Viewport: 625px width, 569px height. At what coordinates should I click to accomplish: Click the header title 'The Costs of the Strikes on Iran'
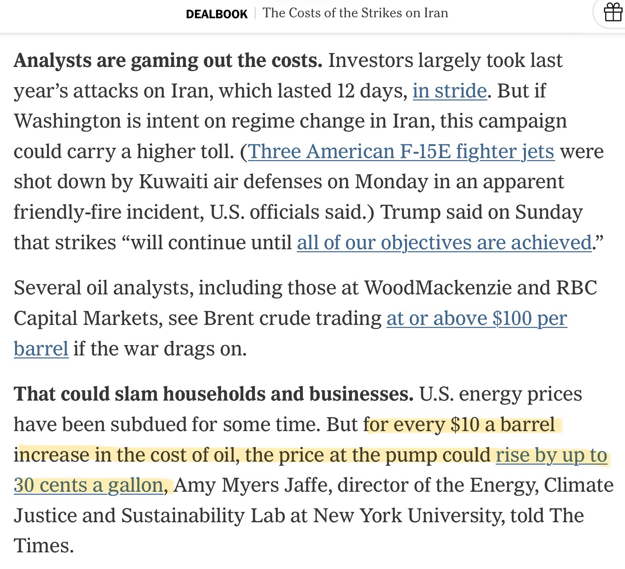[x=355, y=13]
